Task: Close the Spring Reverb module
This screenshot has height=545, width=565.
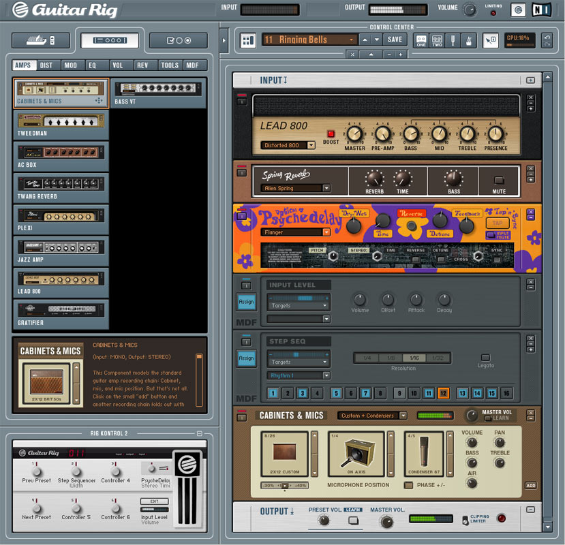Action: [530, 168]
